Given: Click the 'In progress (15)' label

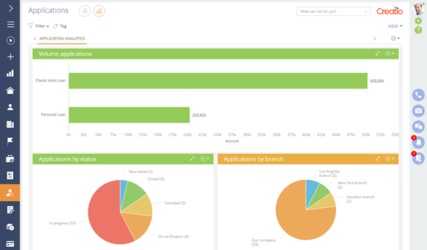Looking at the screenshot, I should [62, 223].
